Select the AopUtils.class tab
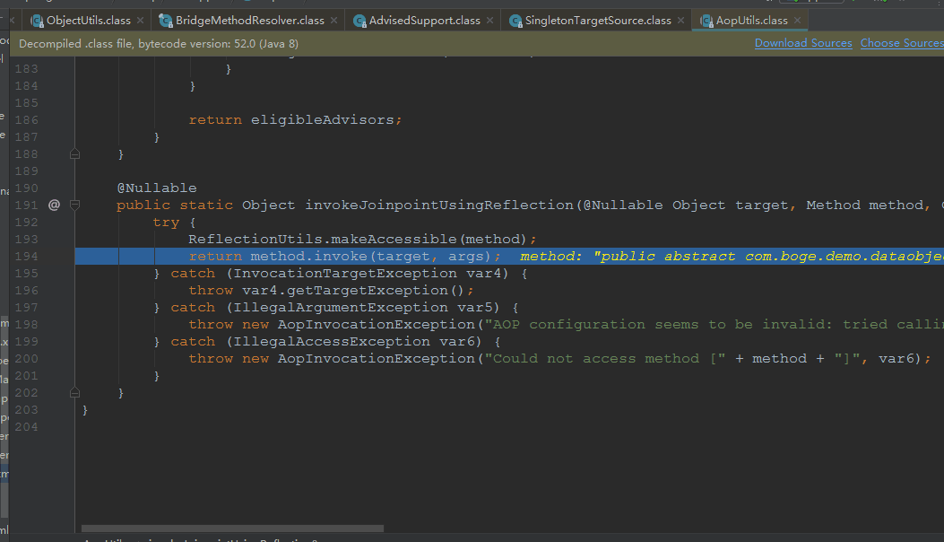 [751, 21]
